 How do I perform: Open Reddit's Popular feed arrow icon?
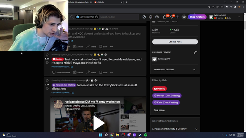144,17
